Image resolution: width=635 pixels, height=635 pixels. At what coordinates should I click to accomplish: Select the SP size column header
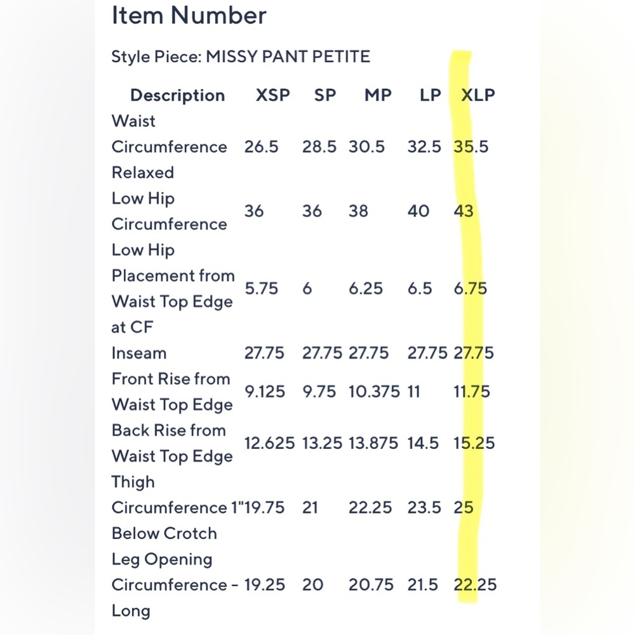[x=324, y=95]
